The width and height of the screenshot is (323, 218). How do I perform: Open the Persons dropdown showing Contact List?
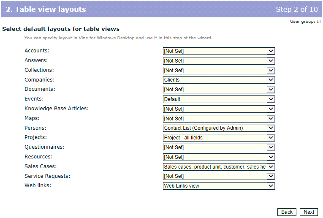pyautogui.click(x=219, y=128)
